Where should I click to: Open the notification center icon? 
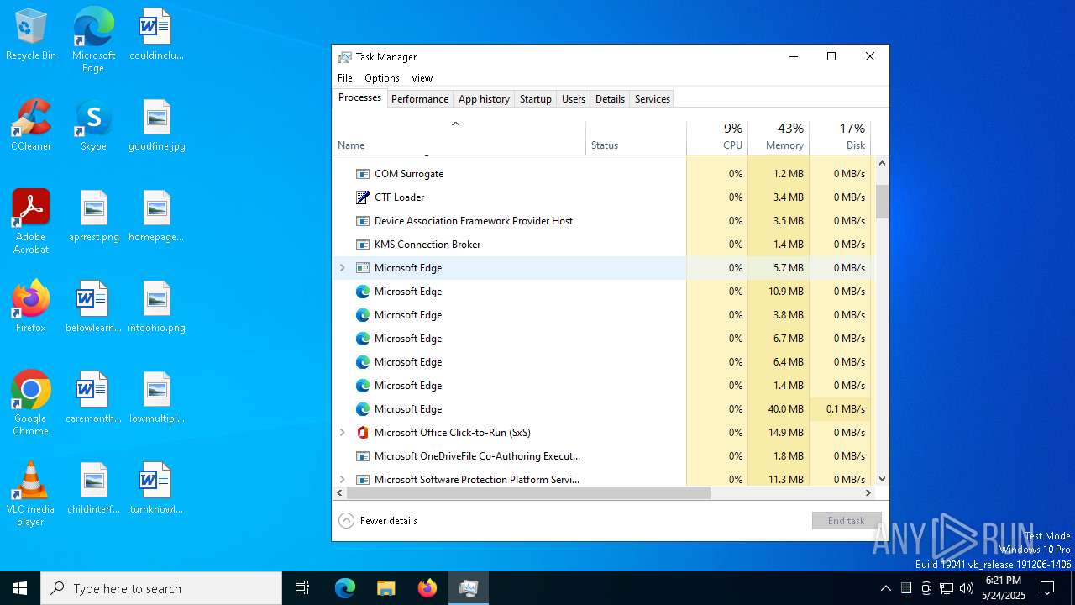(1047, 588)
